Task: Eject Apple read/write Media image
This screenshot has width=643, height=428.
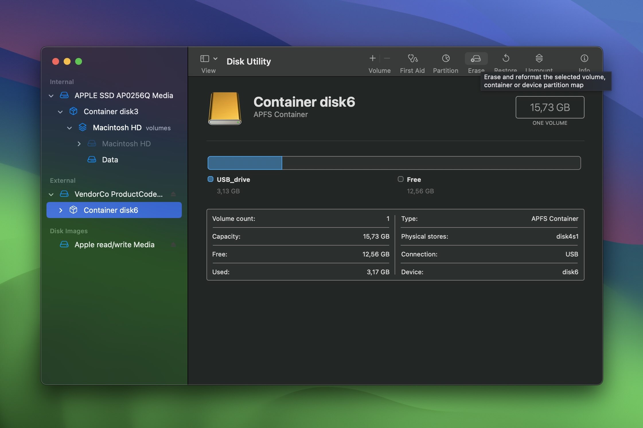Action: (173, 245)
